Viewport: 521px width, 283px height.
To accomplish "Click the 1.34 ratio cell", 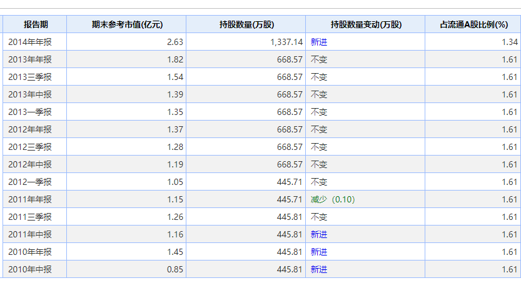I will (473, 42).
